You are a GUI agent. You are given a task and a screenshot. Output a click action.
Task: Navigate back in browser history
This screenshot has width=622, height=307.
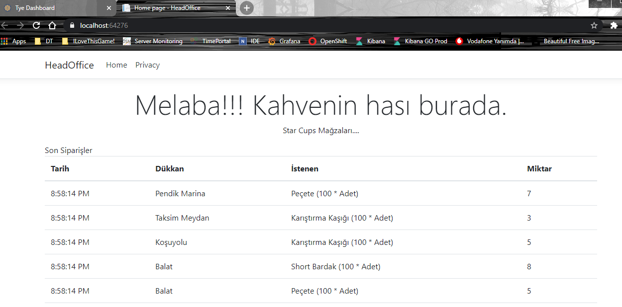[x=5, y=25]
